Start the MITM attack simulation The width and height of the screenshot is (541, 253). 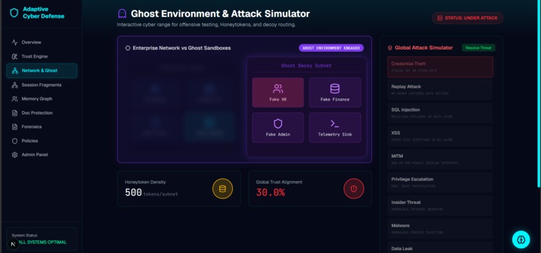coord(440,159)
